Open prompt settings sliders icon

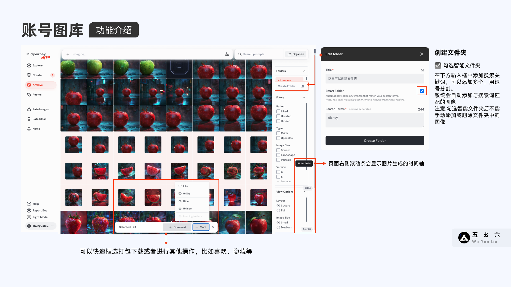[227, 54]
